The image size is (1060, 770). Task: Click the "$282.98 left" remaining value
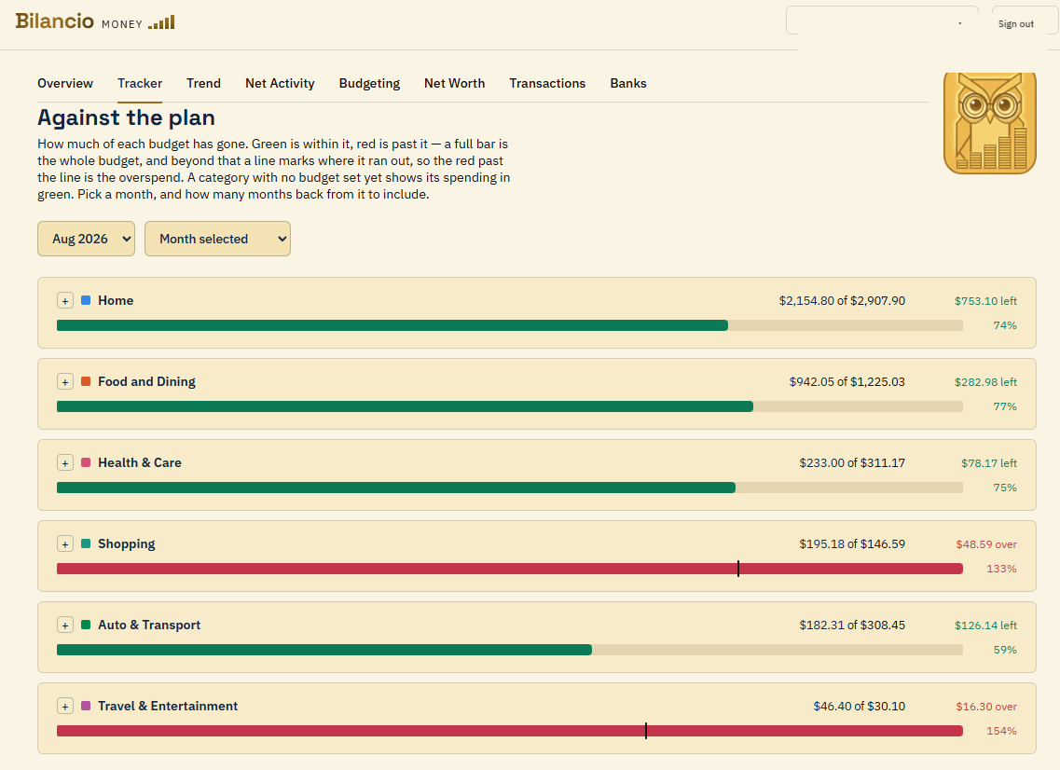(x=985, y=382)
